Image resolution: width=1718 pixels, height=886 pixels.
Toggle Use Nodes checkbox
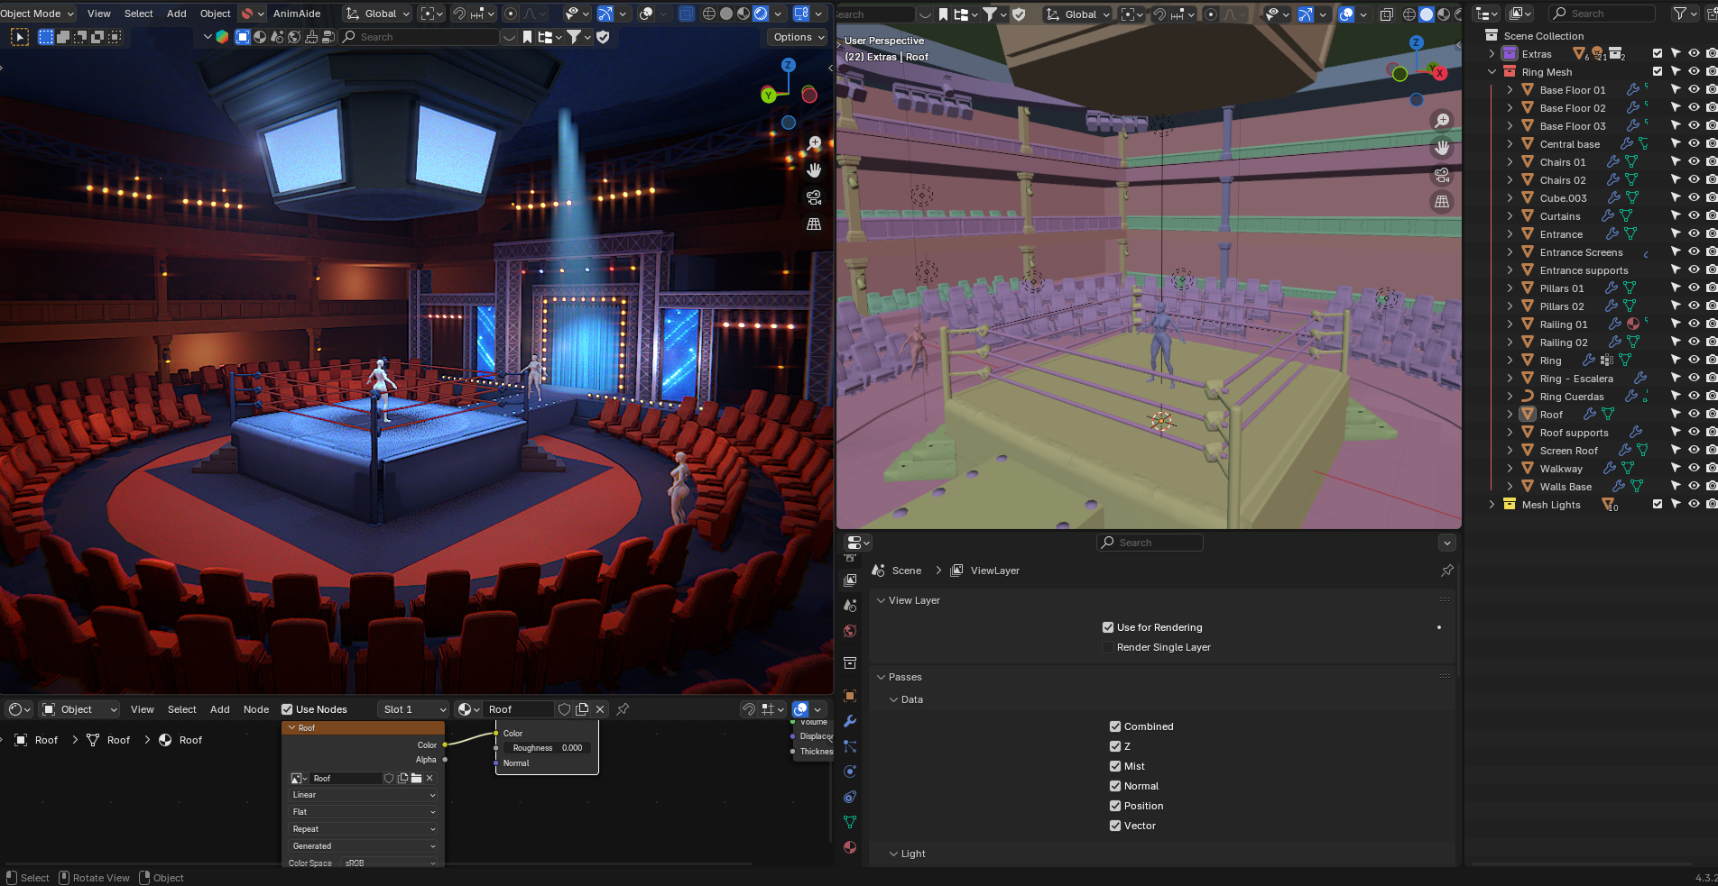(287, 709)
